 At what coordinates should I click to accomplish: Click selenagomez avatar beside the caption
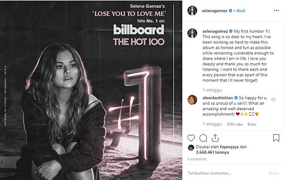[x=192, y=33]
